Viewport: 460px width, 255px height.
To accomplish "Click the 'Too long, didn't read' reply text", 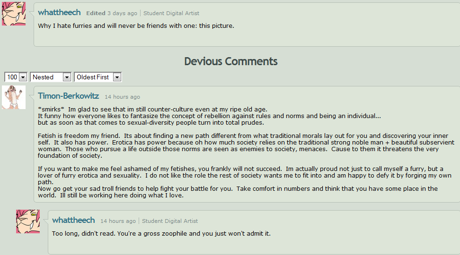I will [x=161, y=234].
